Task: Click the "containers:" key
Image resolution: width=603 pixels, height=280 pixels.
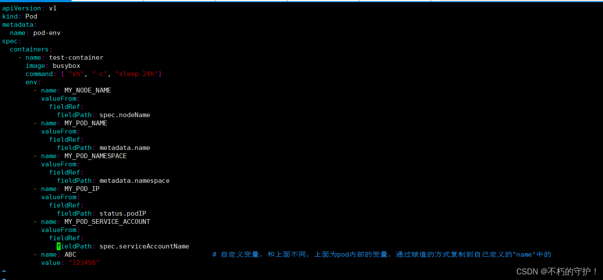Action: pos(31,49)
